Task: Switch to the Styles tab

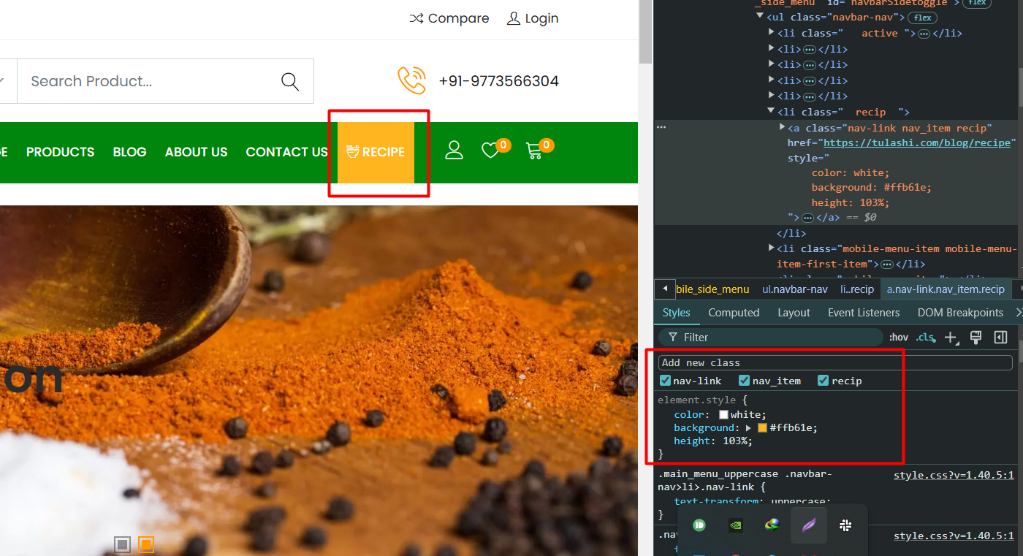Action: tap(676, 313)
